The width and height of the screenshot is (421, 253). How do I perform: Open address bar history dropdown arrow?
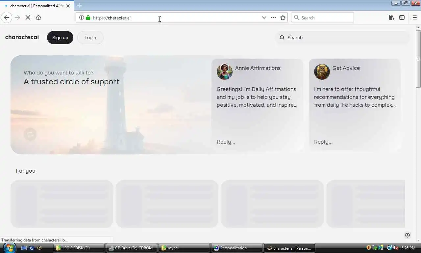click(264, 18)
